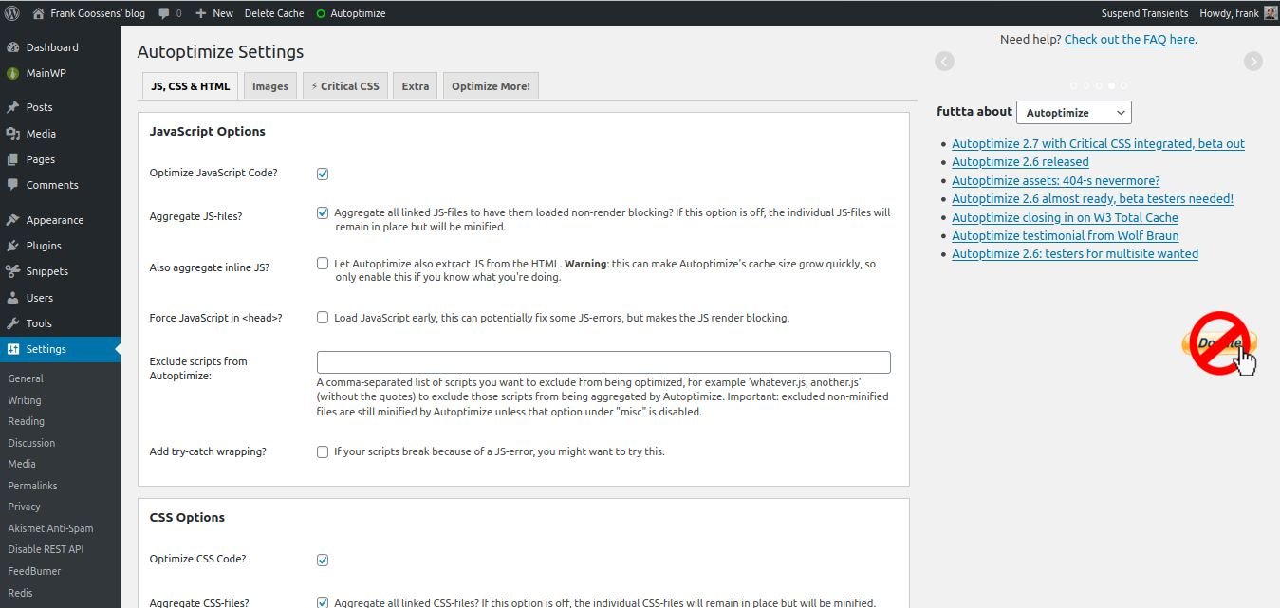Click the plus New content icon
Screen dimensions: 1280x608
click(x=200, y=13)
